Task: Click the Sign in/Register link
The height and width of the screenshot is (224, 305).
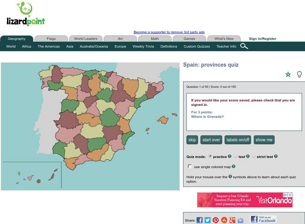Action: click(262, 38)
